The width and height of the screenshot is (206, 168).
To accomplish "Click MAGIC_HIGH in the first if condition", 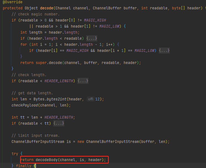I will 95,20.
